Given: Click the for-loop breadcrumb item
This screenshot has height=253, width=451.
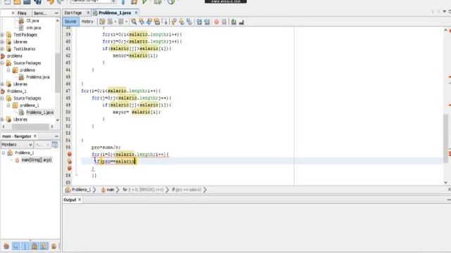Looking at the screenshot, I should point(143,190).
